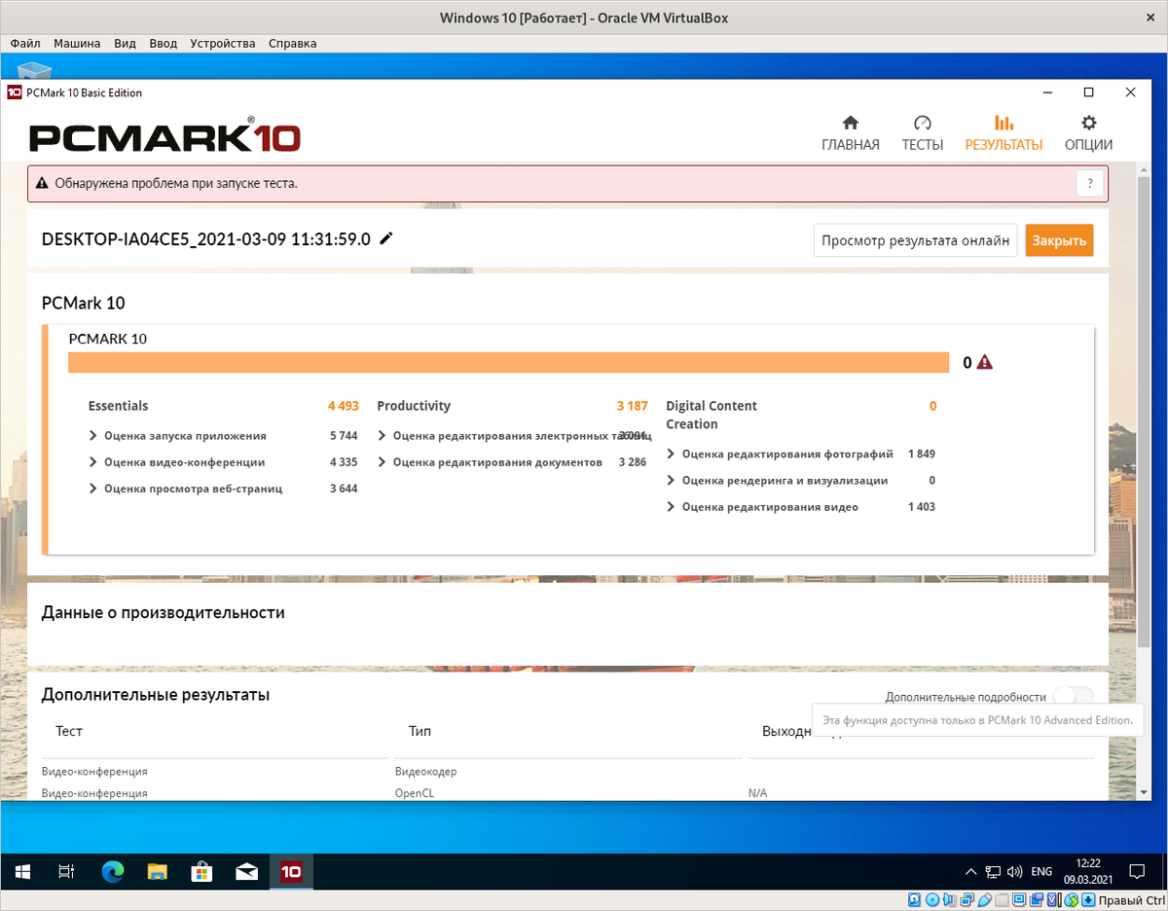Launch Microsoft Edge from taskbar

(x=113, y=871)
